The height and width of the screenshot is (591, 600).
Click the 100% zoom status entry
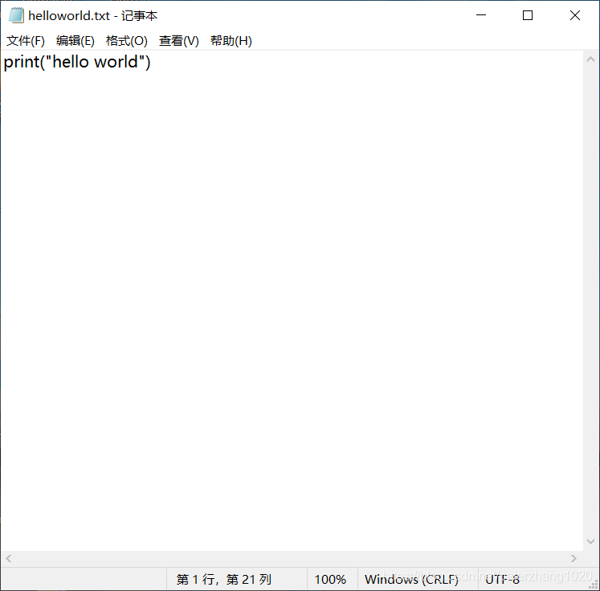(x=330, y=579)
